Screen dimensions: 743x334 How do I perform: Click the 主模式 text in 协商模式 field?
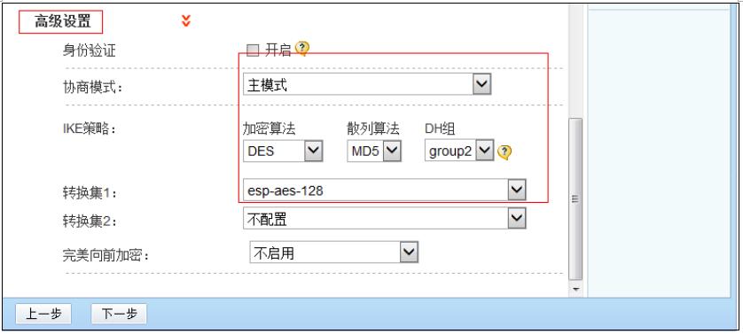(x=267, y=85)
